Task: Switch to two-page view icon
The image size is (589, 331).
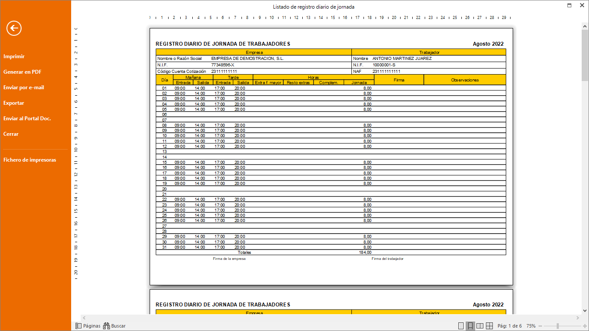Action: click(480, 326)
